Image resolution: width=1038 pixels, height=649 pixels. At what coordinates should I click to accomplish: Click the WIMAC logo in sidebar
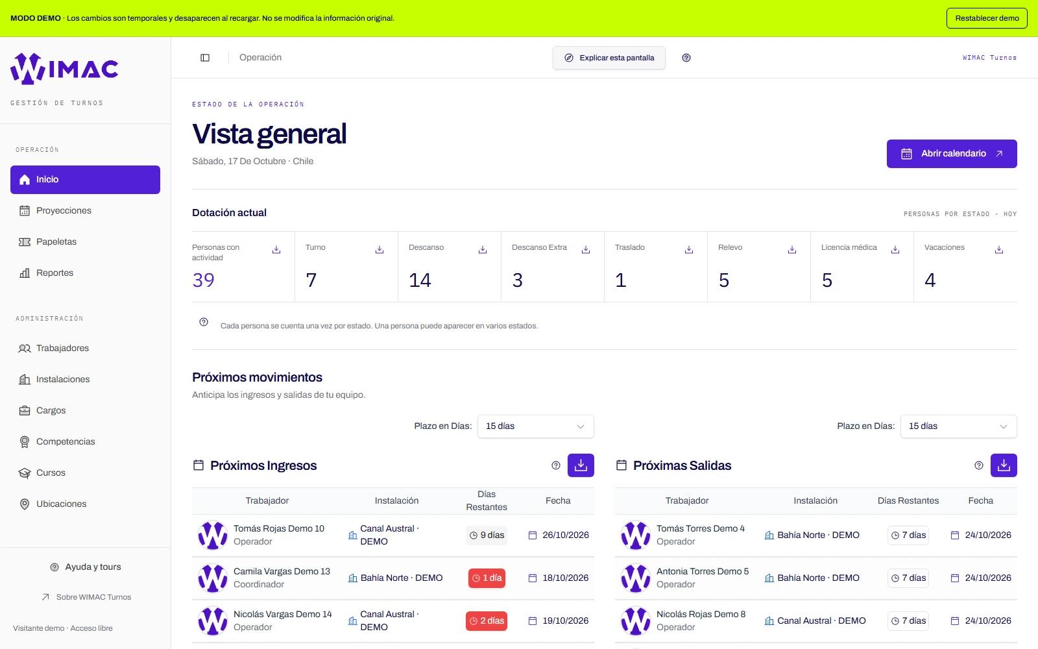(64, 69)
